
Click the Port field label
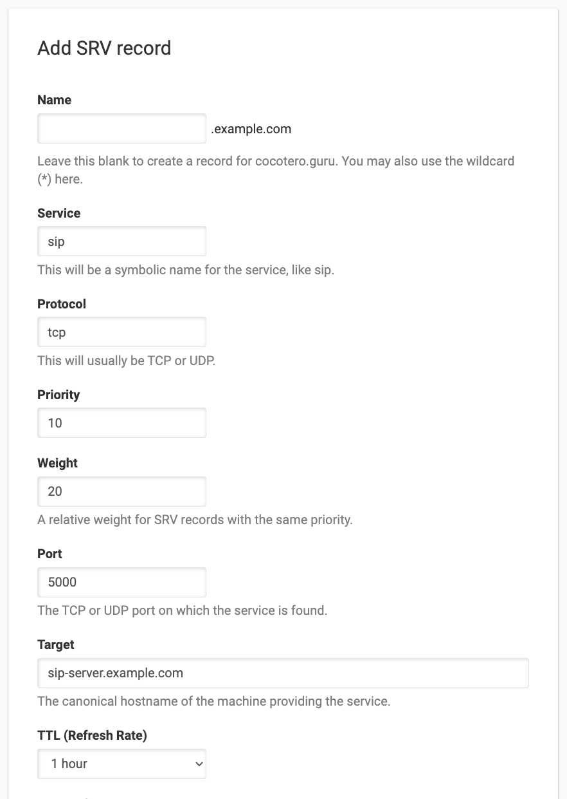[50, 554]
